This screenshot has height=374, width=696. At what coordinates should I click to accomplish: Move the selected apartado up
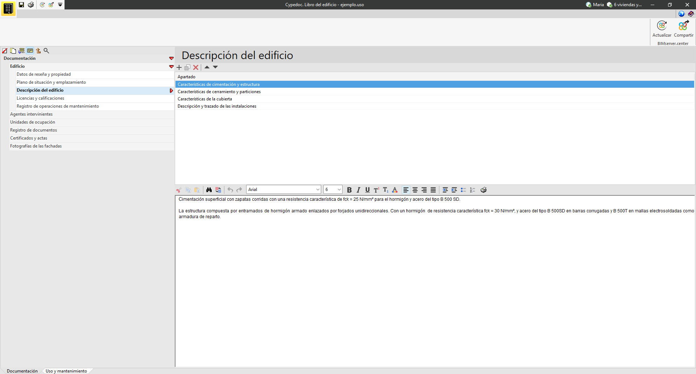pyautogui.click(x=207, y=67)
